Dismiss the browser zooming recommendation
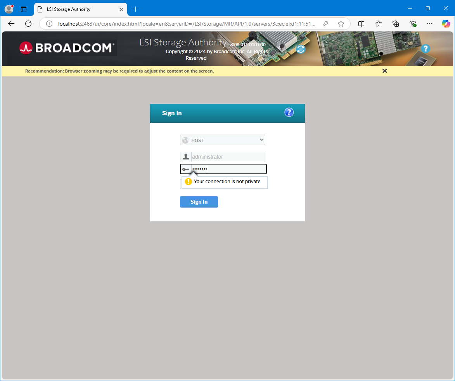455x381 pixels. 385,71
